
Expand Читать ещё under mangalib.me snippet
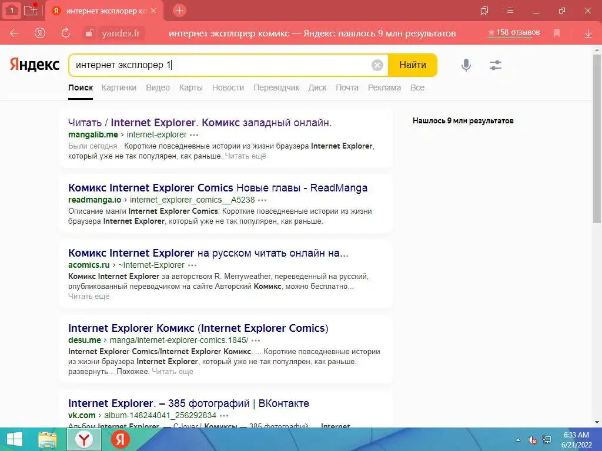[x=245, y=156]
